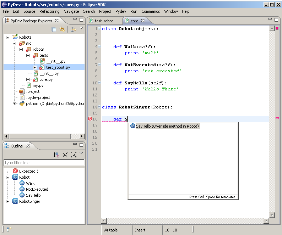Open the File menu
The height and width of the screenshot is (235, 282).
pos(6,11)
